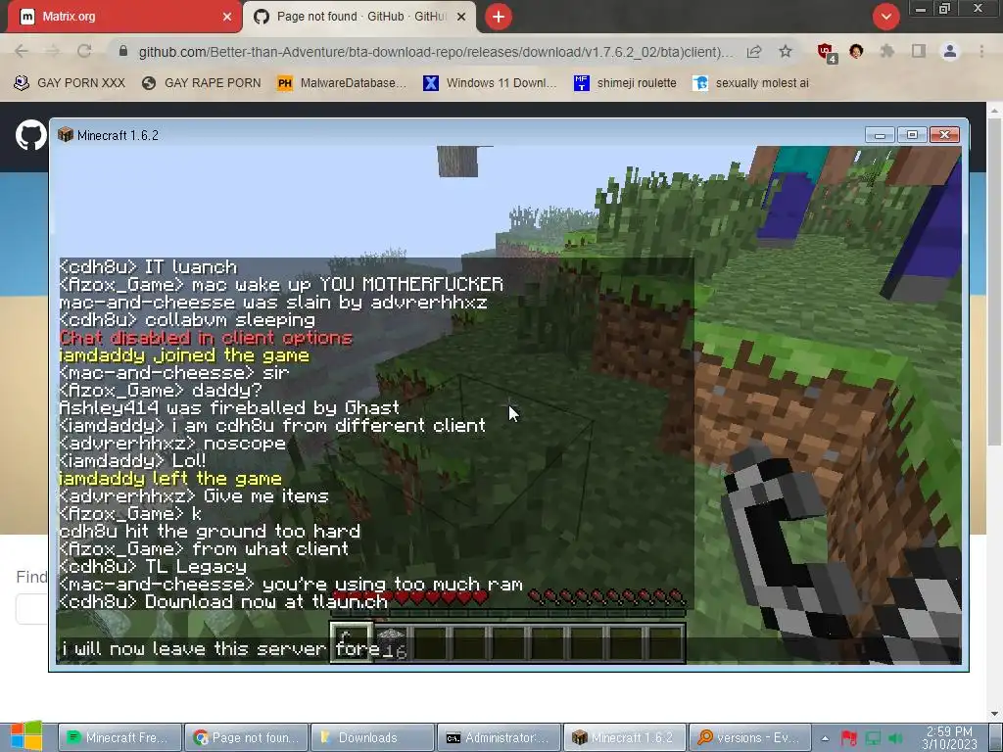
Task: Click red 'Chat disabled in client options' message
Action: point(206,338)
